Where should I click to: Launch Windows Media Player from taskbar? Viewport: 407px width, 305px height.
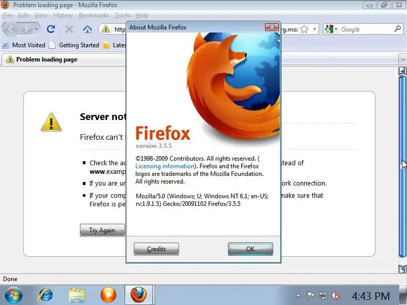coord(108,295)
